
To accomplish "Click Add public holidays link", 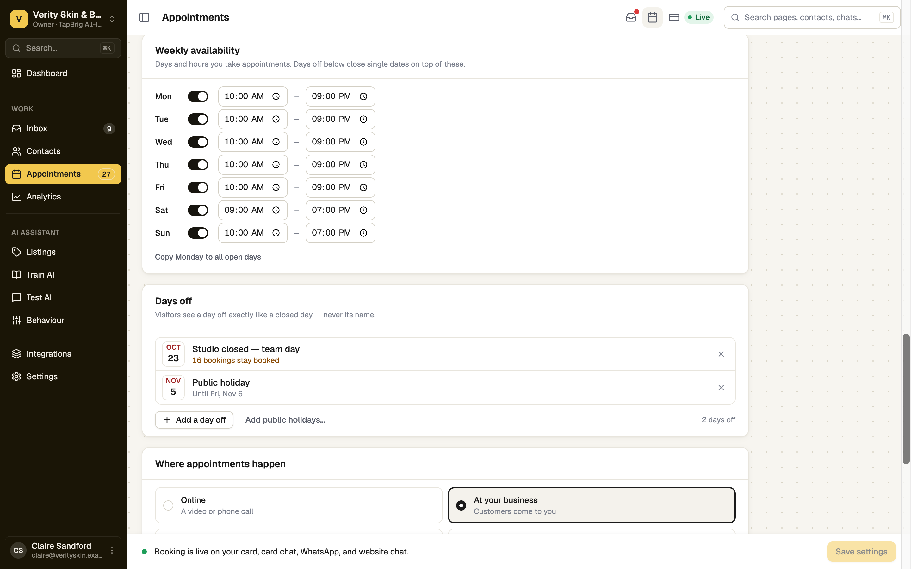I will 285,419.
